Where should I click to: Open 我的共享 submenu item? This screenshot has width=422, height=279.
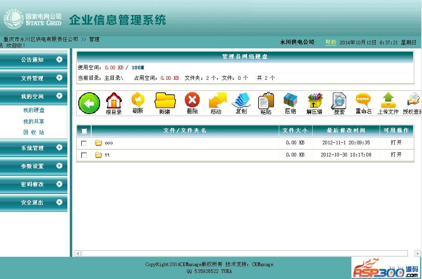(x=33, y=121)
